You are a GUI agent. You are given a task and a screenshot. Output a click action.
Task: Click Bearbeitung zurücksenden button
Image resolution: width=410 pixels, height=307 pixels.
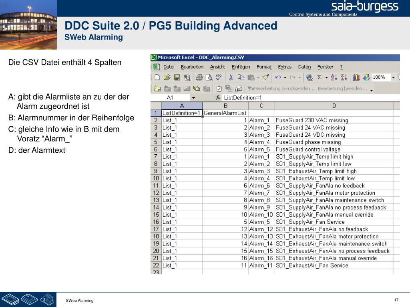[281, 88]
